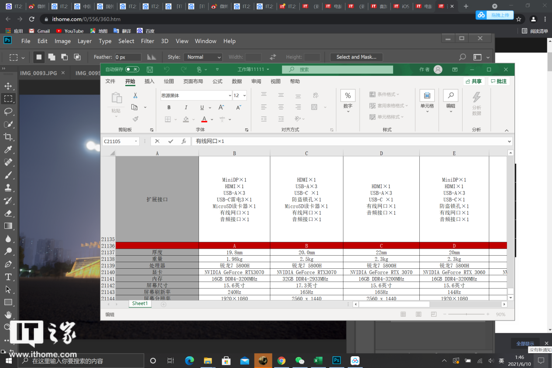Select the Crop tool in Photoshop
Screen dimensions: 552x368
pyautogui.click(x=8, y=137)
